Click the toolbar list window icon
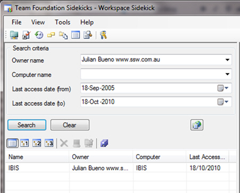The image size is (240, 193). point(76,35)
